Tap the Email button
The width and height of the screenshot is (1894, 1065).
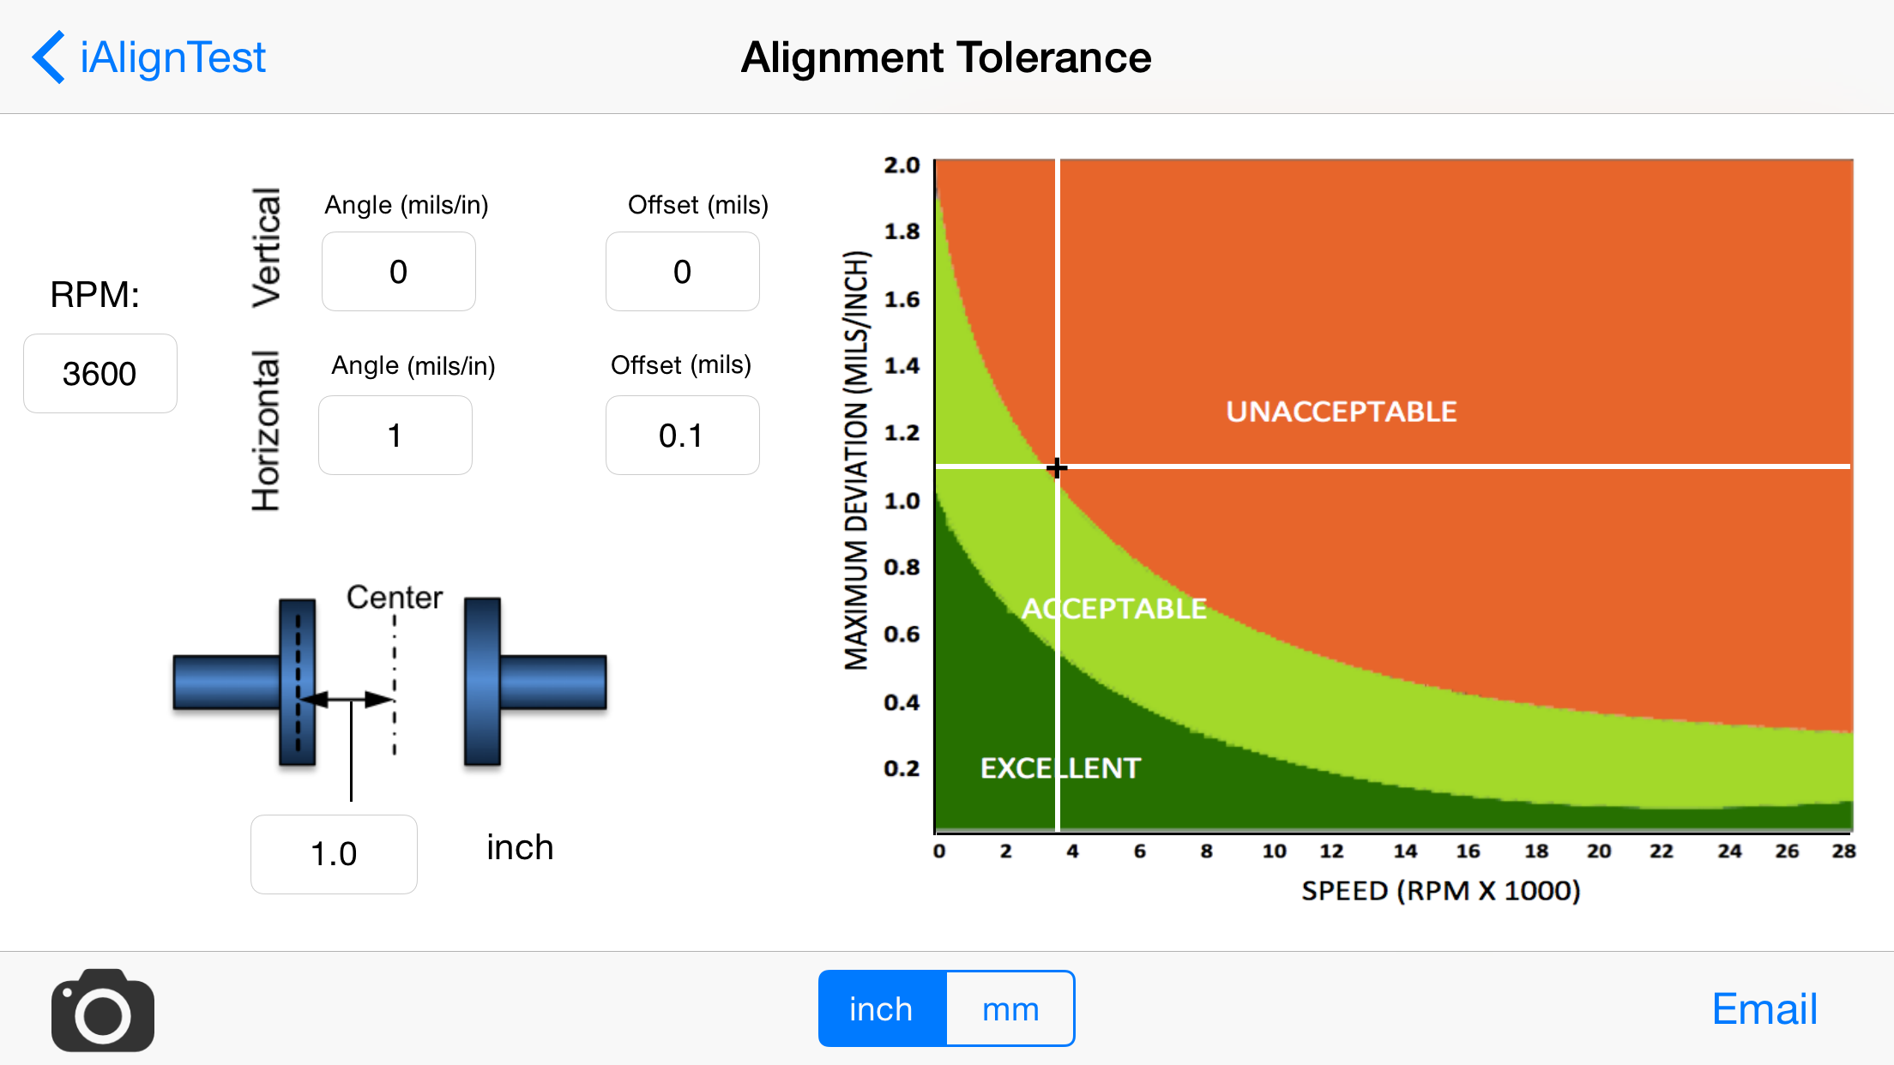1764,1009
